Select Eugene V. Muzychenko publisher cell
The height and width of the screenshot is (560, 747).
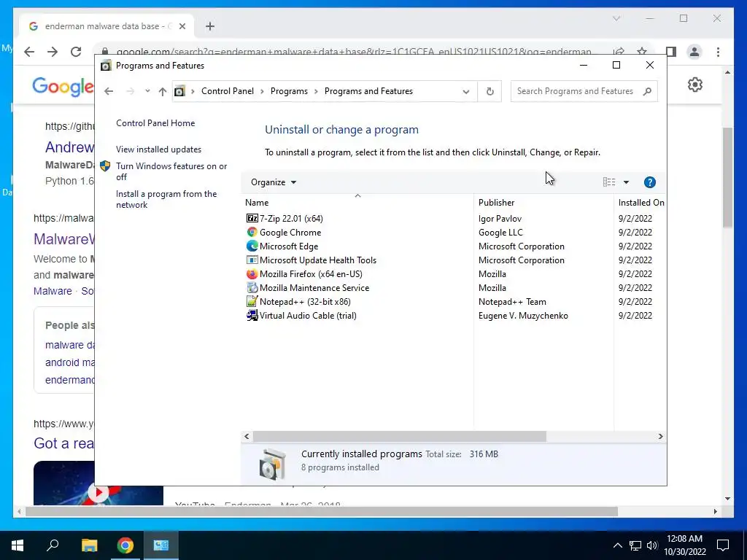523,315
